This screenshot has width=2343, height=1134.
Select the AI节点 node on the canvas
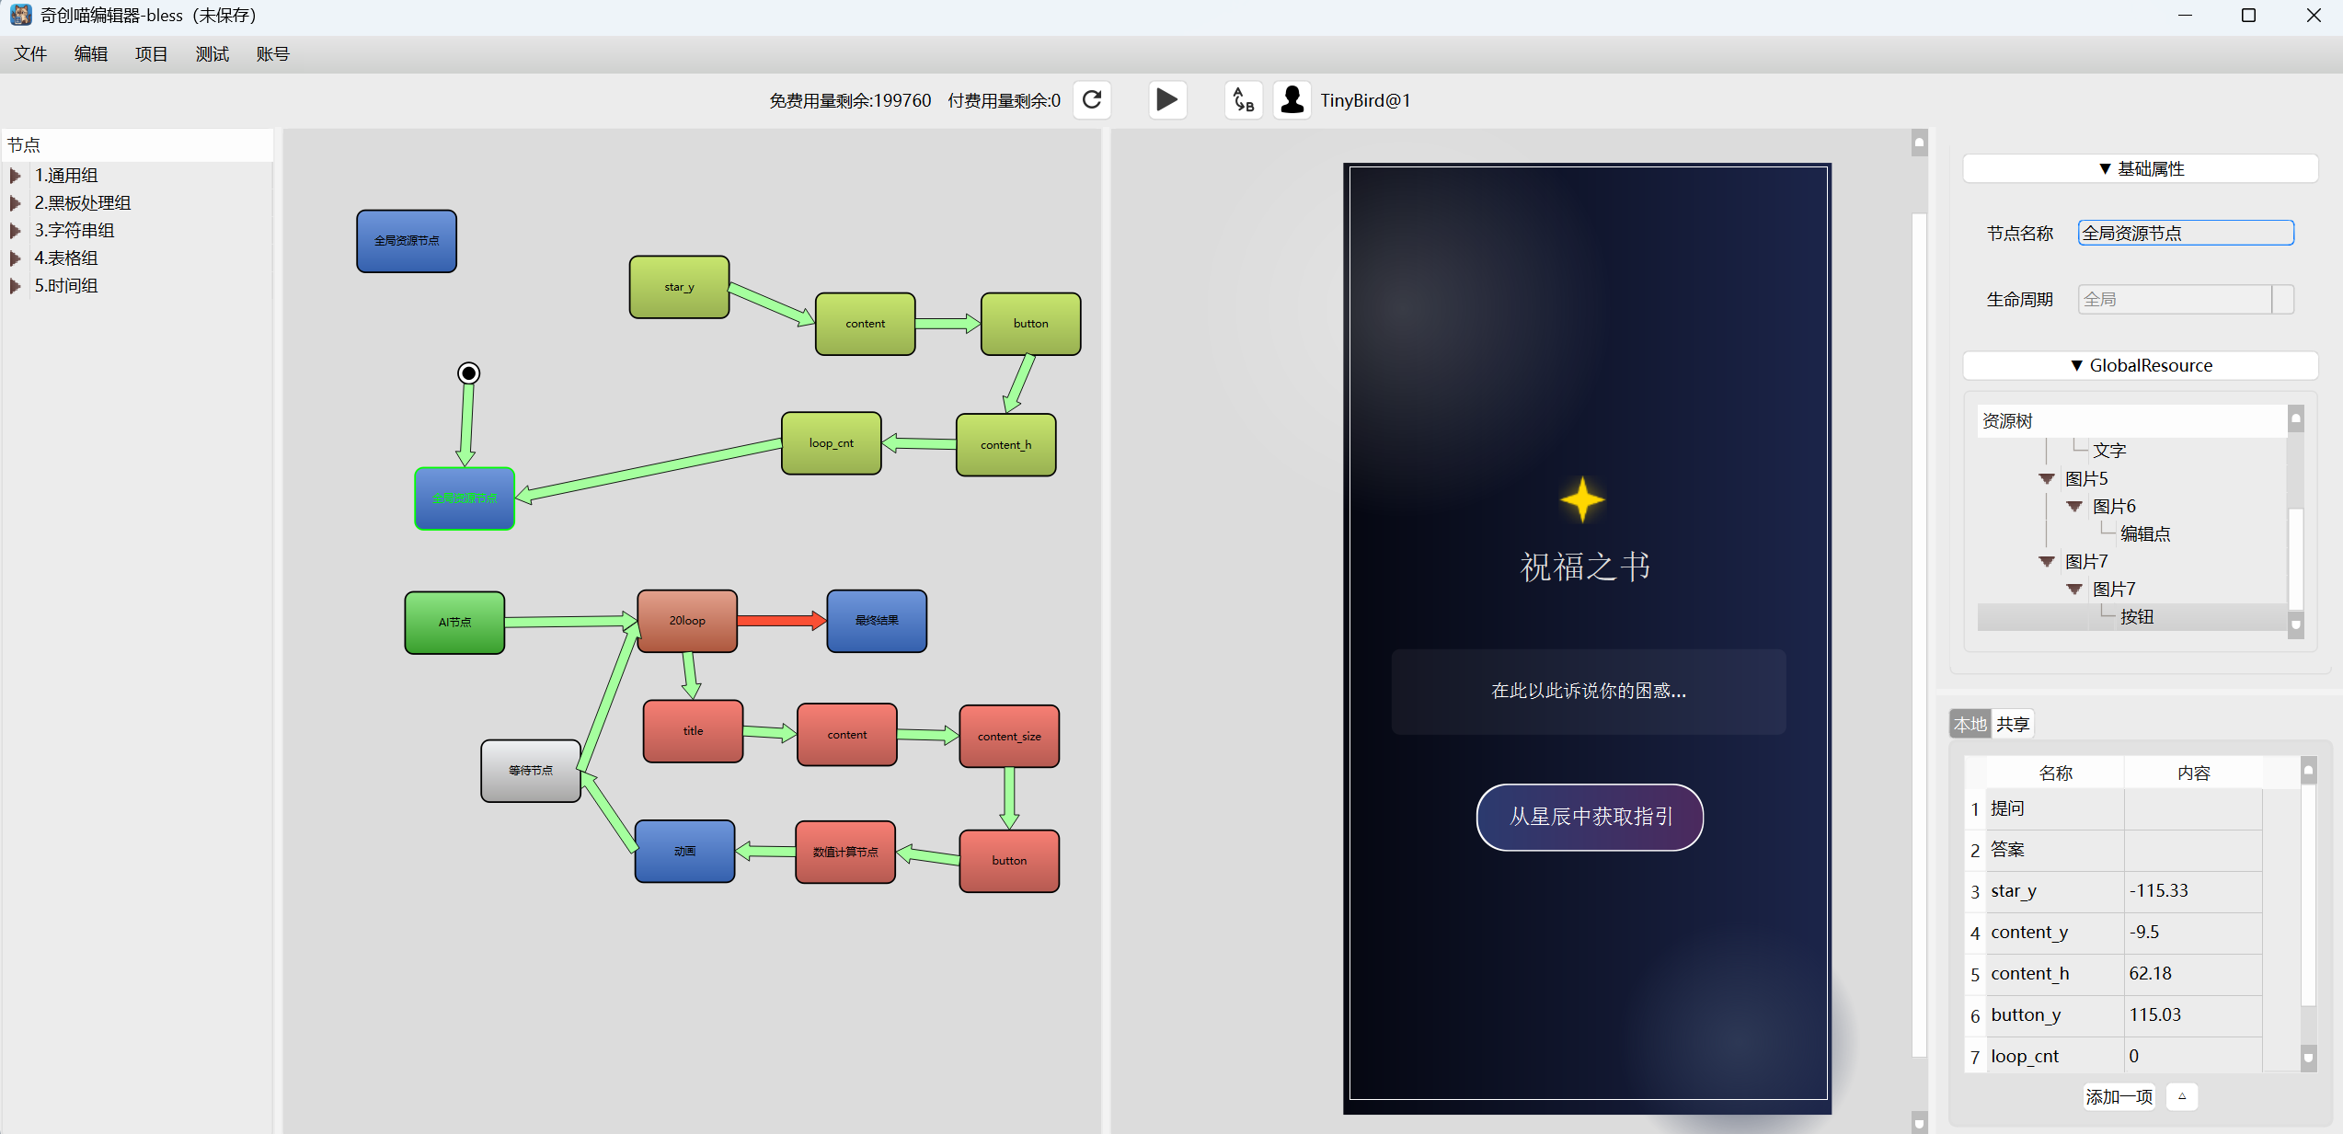(x=454, y=622)
